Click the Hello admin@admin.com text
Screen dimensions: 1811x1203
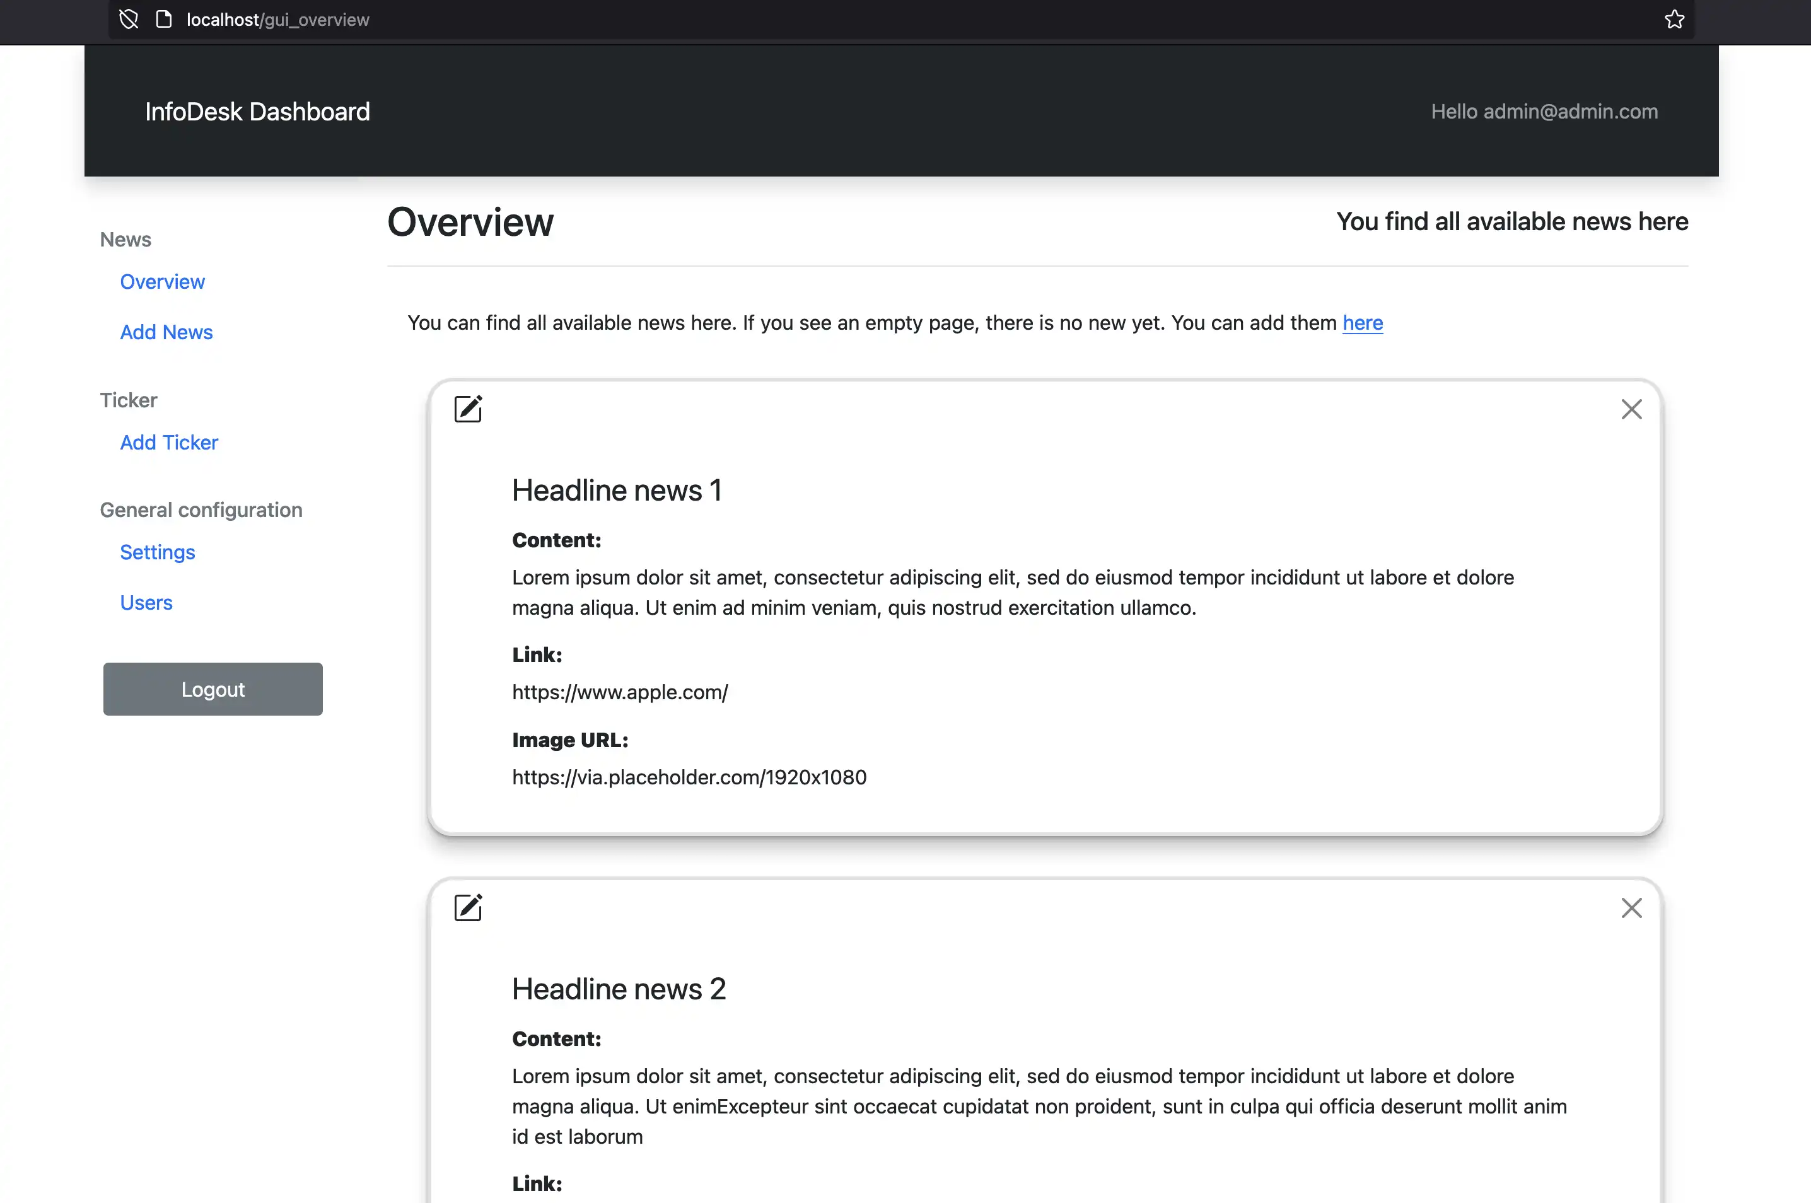1544,112
